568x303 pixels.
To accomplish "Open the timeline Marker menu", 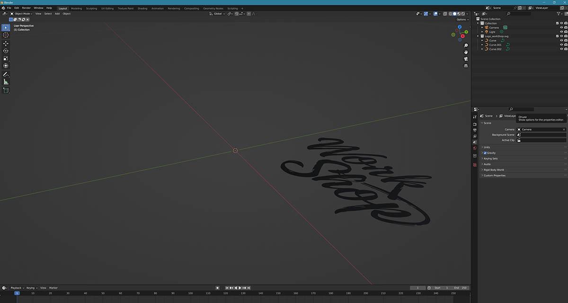I will point(53,288).
